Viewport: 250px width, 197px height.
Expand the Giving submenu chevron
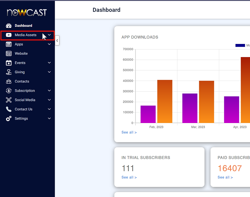49,72
